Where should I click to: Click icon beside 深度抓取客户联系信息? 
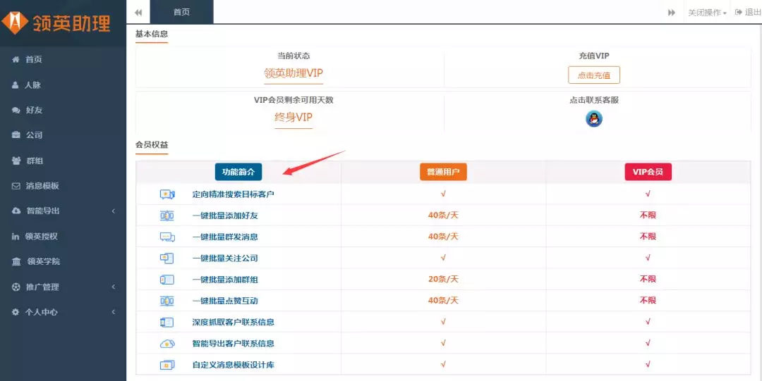coord(167,323)
